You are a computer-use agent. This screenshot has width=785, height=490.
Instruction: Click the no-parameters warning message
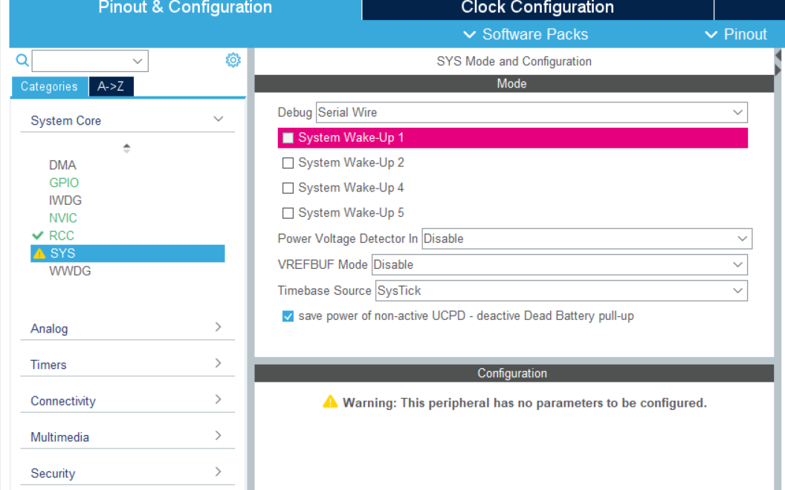525,403
